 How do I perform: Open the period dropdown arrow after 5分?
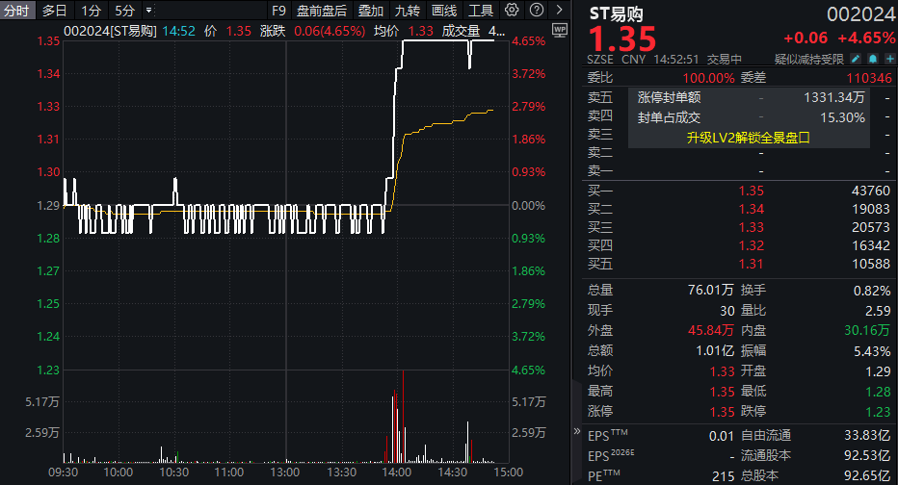point(147,11)
